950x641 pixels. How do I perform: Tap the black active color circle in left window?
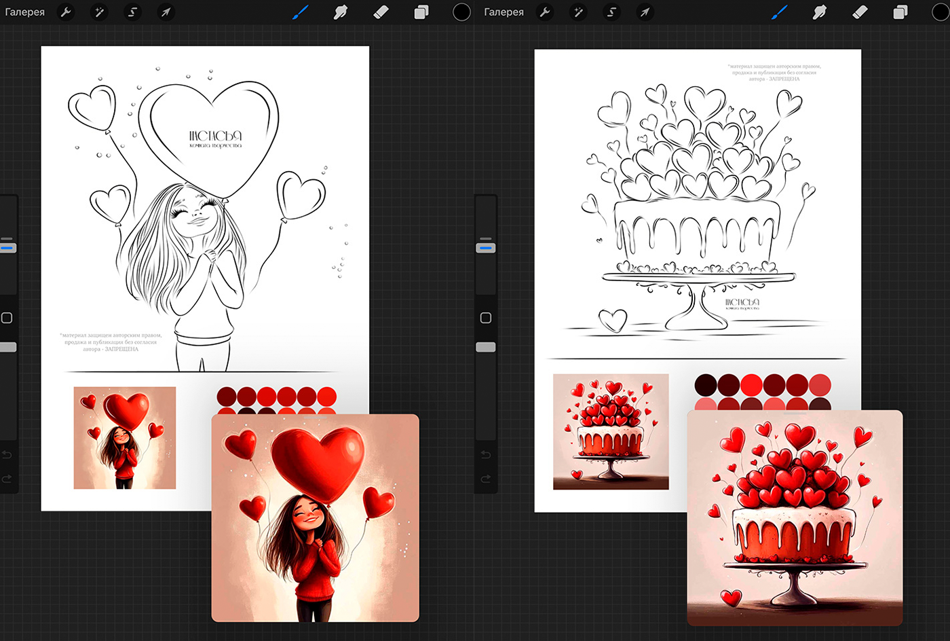click(x=461, y=12)
